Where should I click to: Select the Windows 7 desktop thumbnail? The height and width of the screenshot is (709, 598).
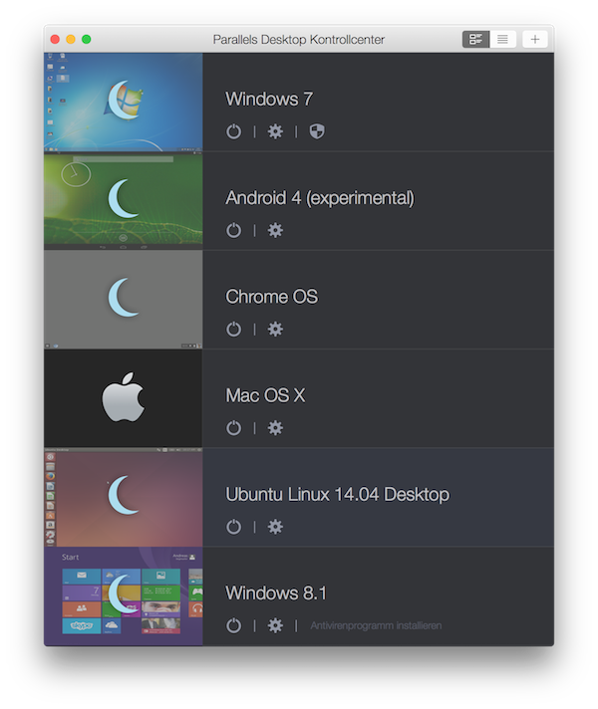tap(124, 102)
